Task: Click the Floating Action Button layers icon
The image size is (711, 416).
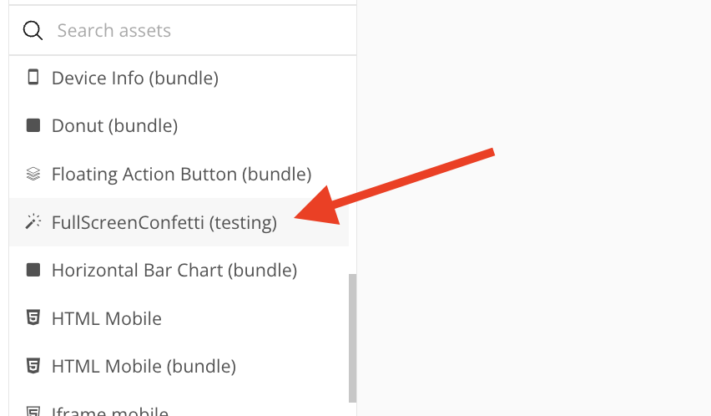Action: coord(33,174)
